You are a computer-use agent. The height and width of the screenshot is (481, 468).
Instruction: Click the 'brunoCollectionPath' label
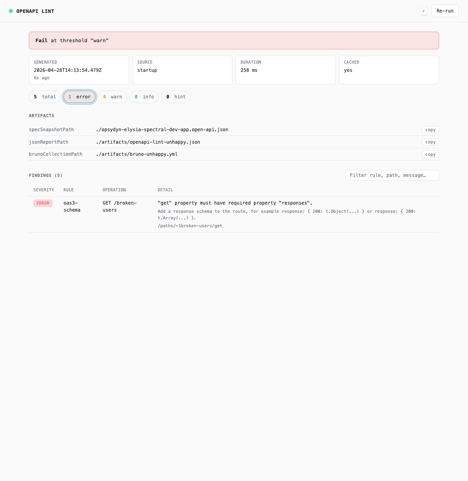[56, 154]
